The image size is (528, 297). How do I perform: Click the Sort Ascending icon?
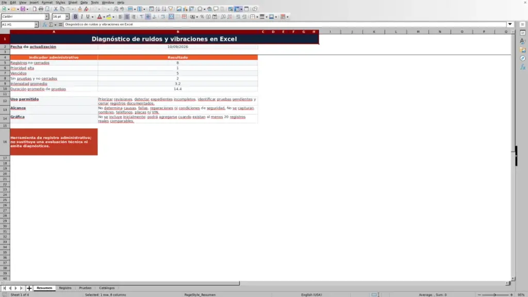pyautogui.click(x=158, y=9)
